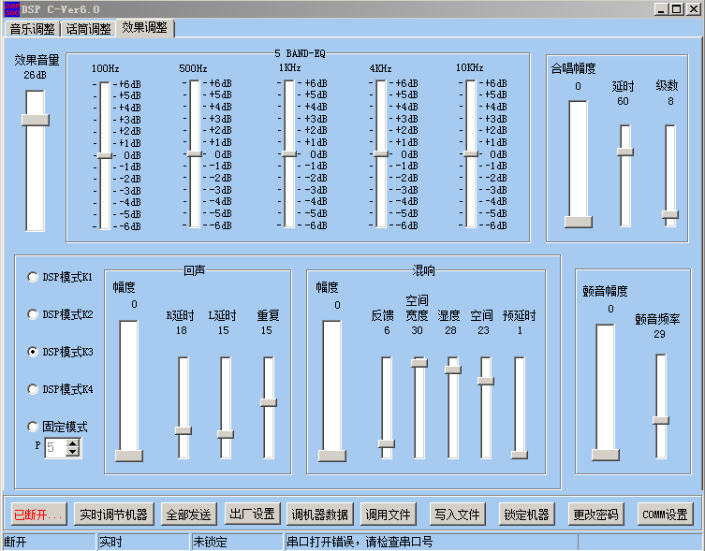The image size is (705, 551).
Task: Click the R延时 slider handle
Action: [184, 430]
